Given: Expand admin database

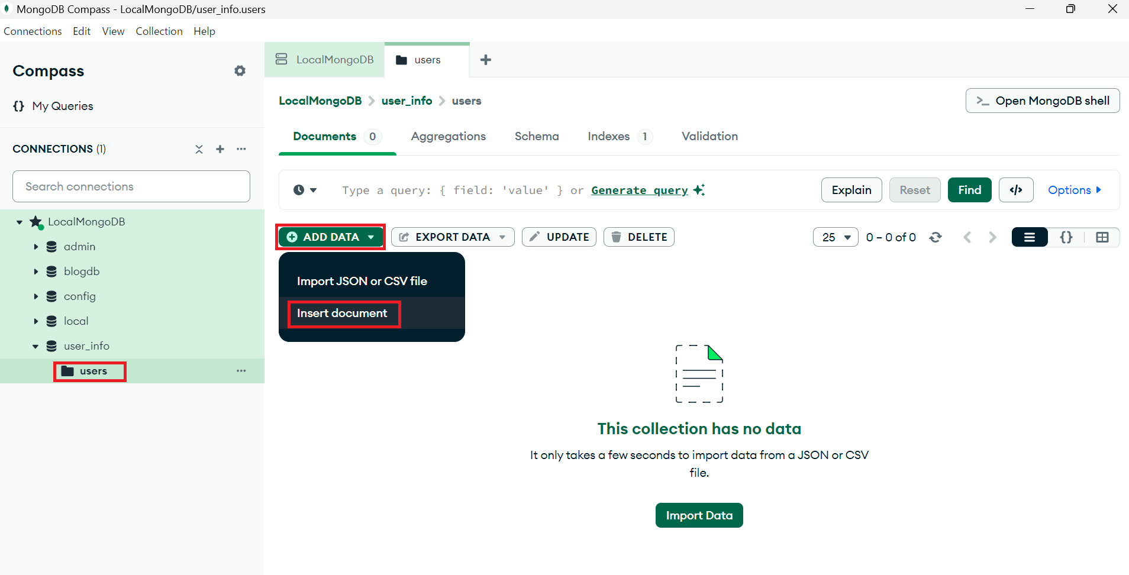Looking at the screenshot, I should 36,247.
